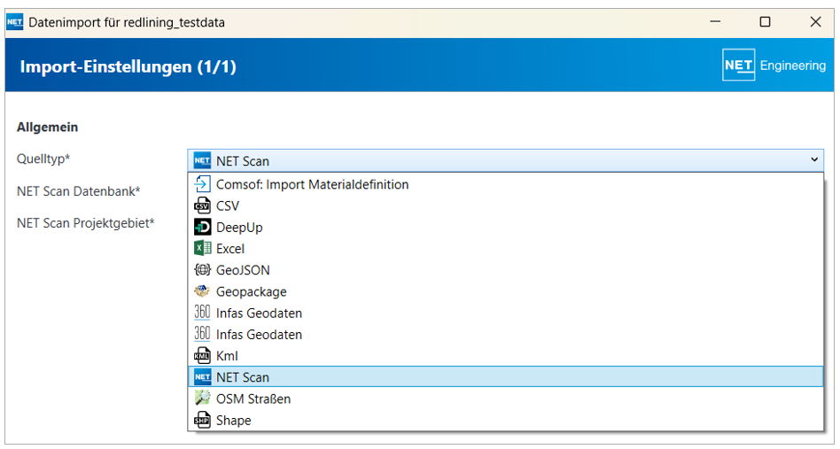Screen dimensions: 840x449
Task: Pick DeepUp from the list
Action: pos(505,227)
